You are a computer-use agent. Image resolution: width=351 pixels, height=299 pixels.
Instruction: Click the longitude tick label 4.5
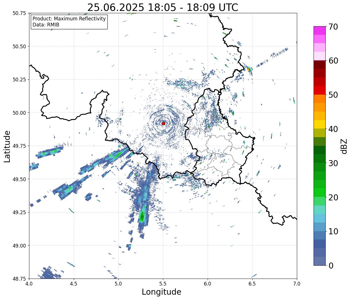pos(74,284)
